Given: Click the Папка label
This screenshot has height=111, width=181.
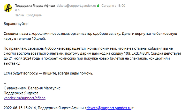Looking at the screenshot, I should pos(20,15).
